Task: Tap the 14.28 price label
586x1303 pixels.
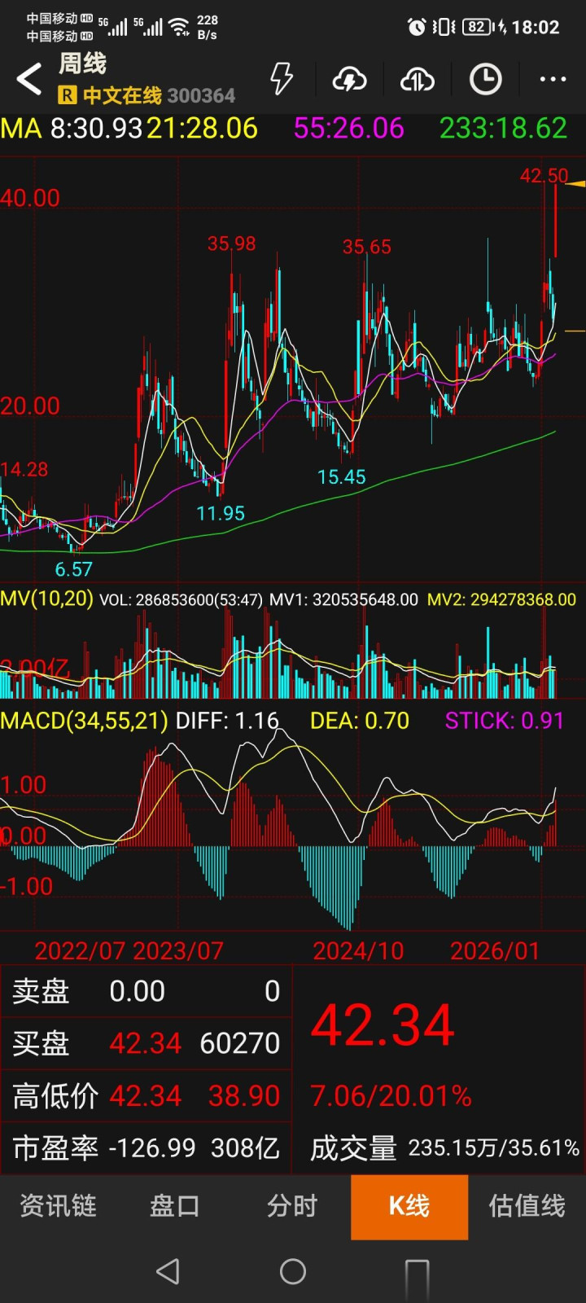Action: pyautogui.click(x=24, y=469)
